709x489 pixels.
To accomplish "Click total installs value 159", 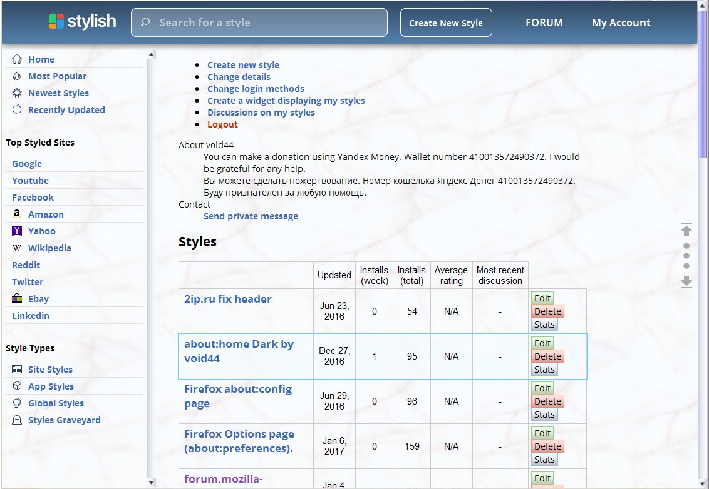I will tap(411, 446).
